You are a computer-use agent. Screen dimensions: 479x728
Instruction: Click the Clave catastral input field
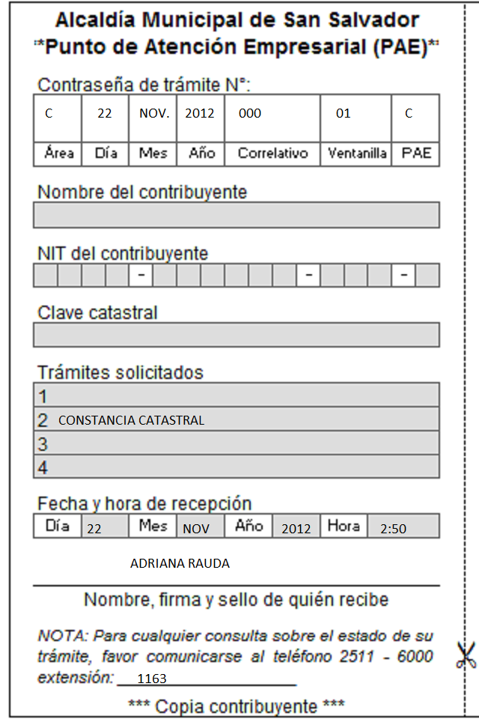(237, 335)
